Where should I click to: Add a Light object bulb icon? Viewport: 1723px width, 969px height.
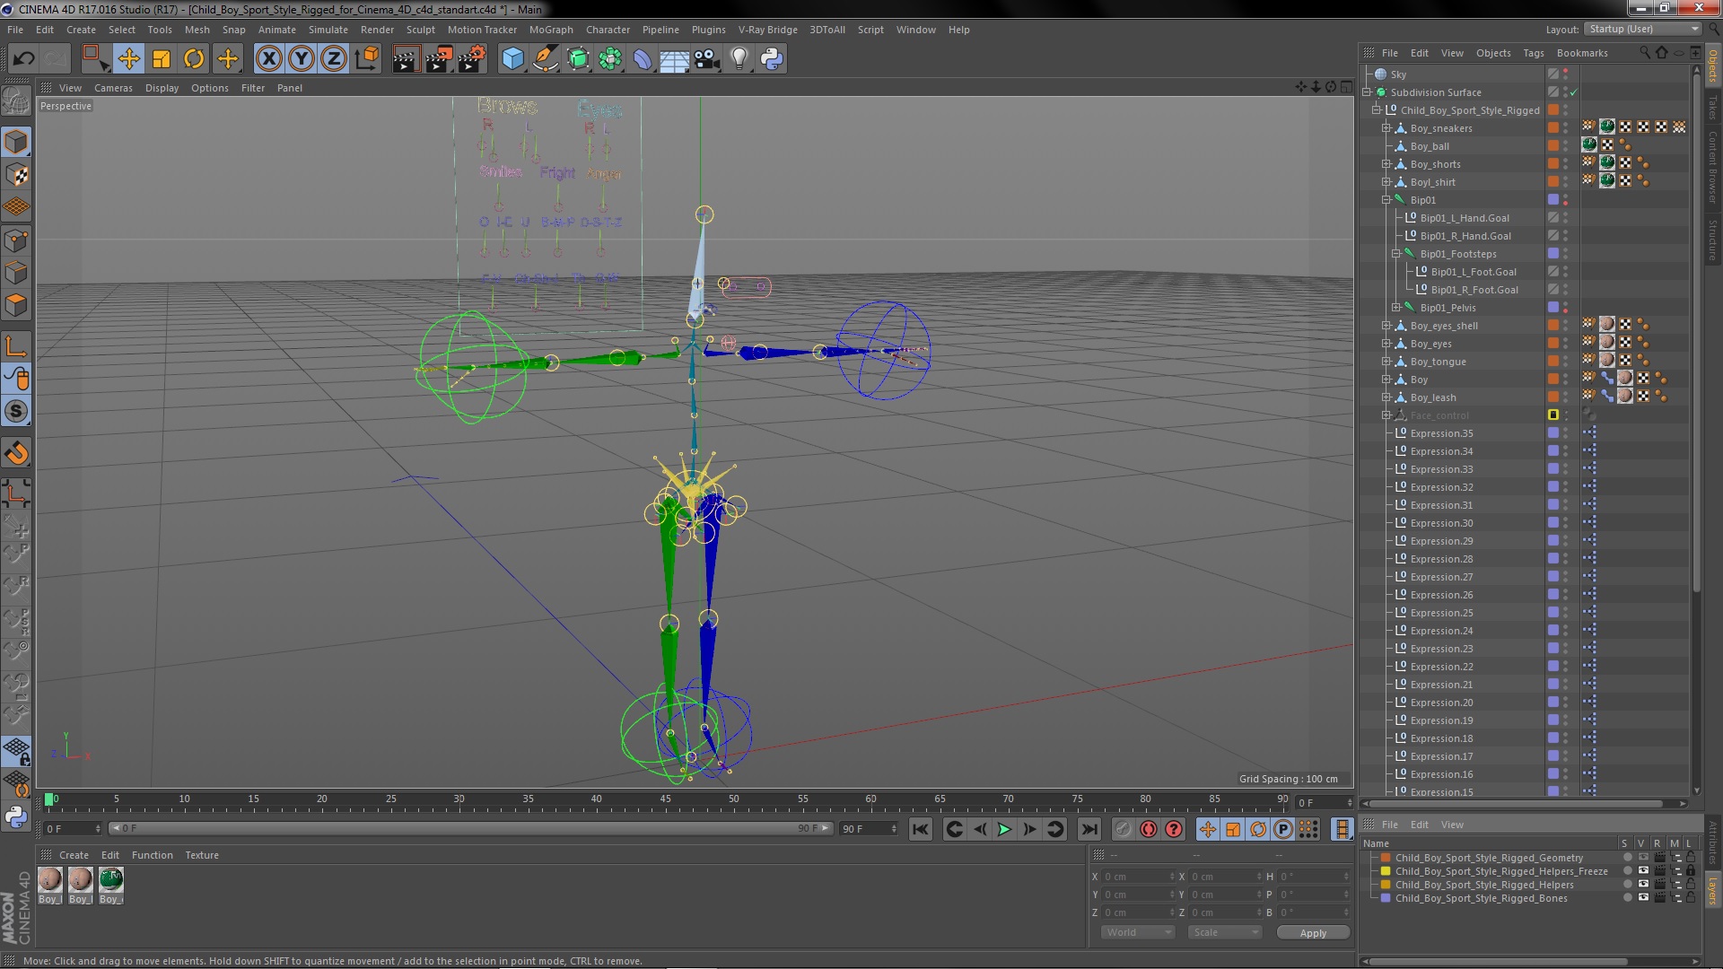[739, 59]
